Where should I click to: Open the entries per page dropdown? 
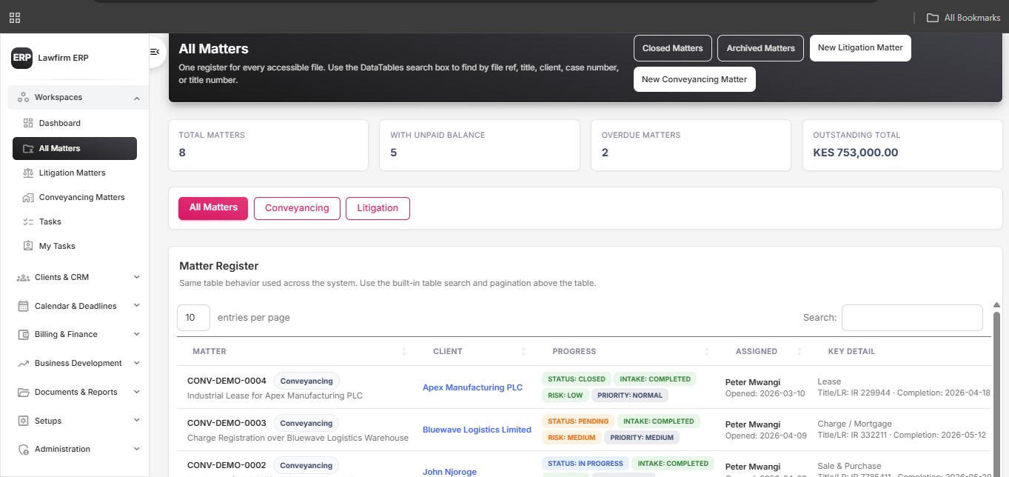pos(194,318)
